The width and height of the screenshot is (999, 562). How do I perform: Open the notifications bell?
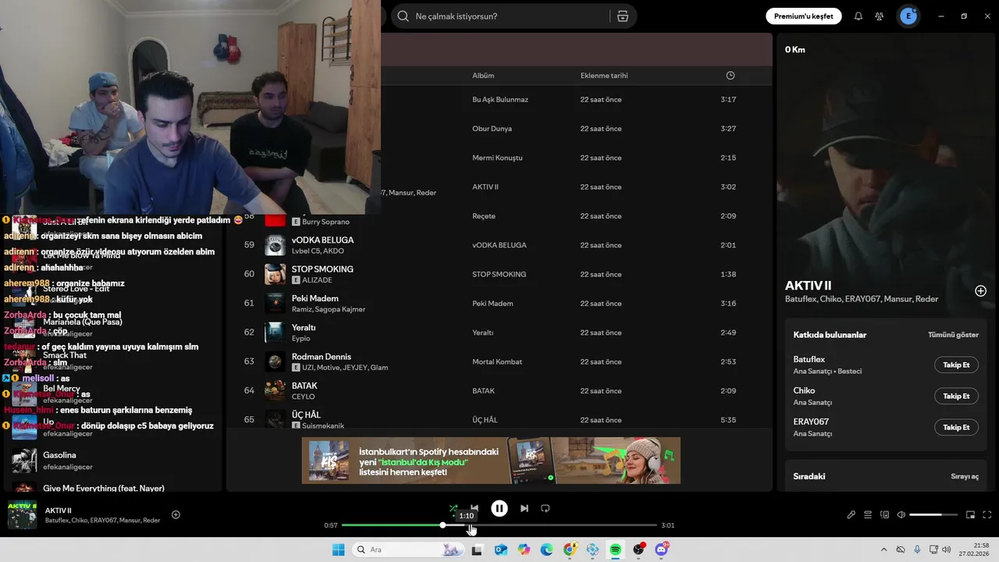point(859,16)
